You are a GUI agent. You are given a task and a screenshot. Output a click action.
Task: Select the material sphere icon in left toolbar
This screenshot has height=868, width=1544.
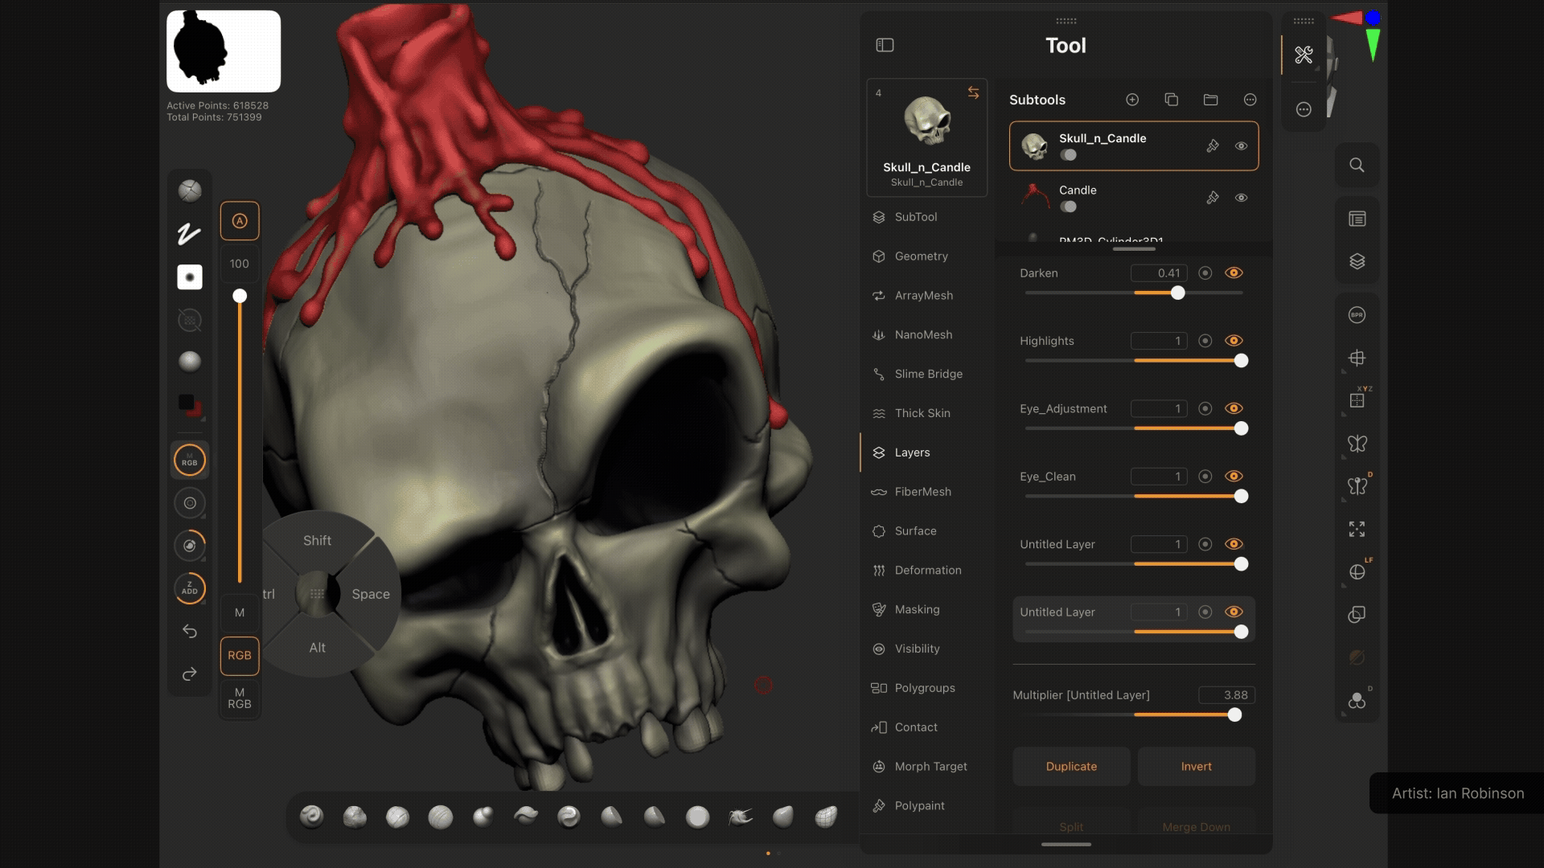click(190, 362)
